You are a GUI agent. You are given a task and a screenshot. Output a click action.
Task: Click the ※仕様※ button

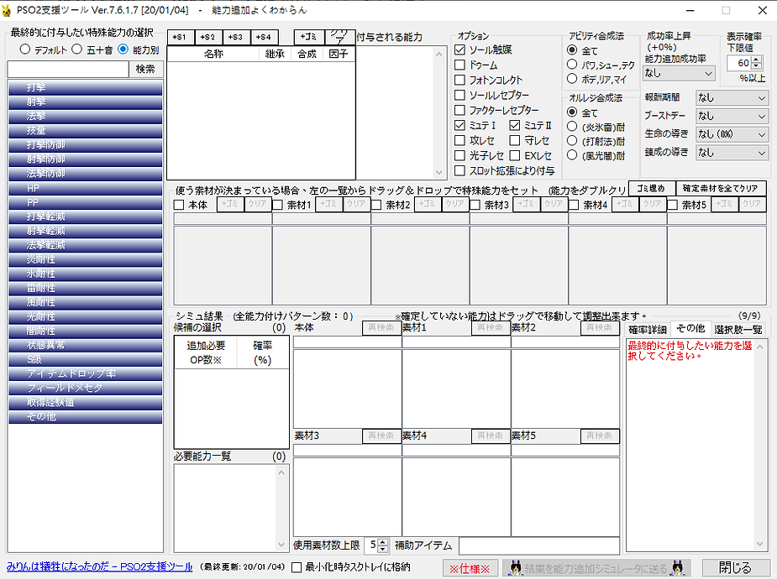470,569
